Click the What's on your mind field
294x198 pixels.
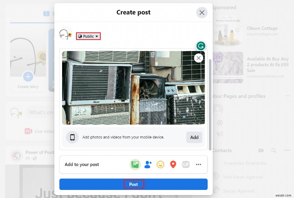coord(41,113)
